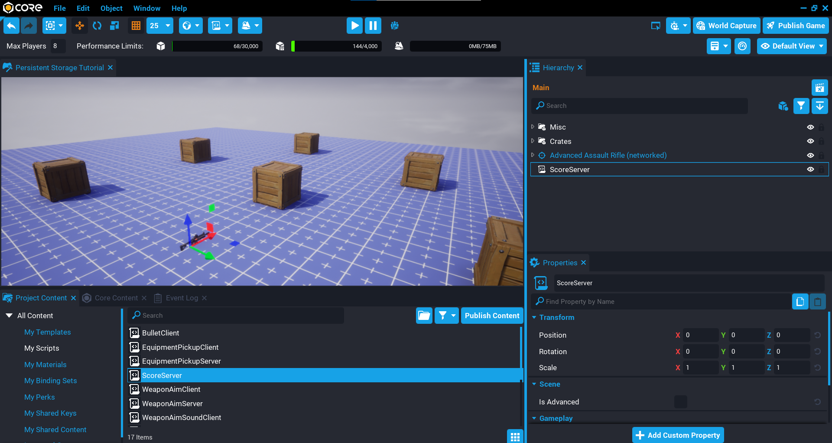
Task: Expand the Crates folder tree
Action: tap(533, 141)
